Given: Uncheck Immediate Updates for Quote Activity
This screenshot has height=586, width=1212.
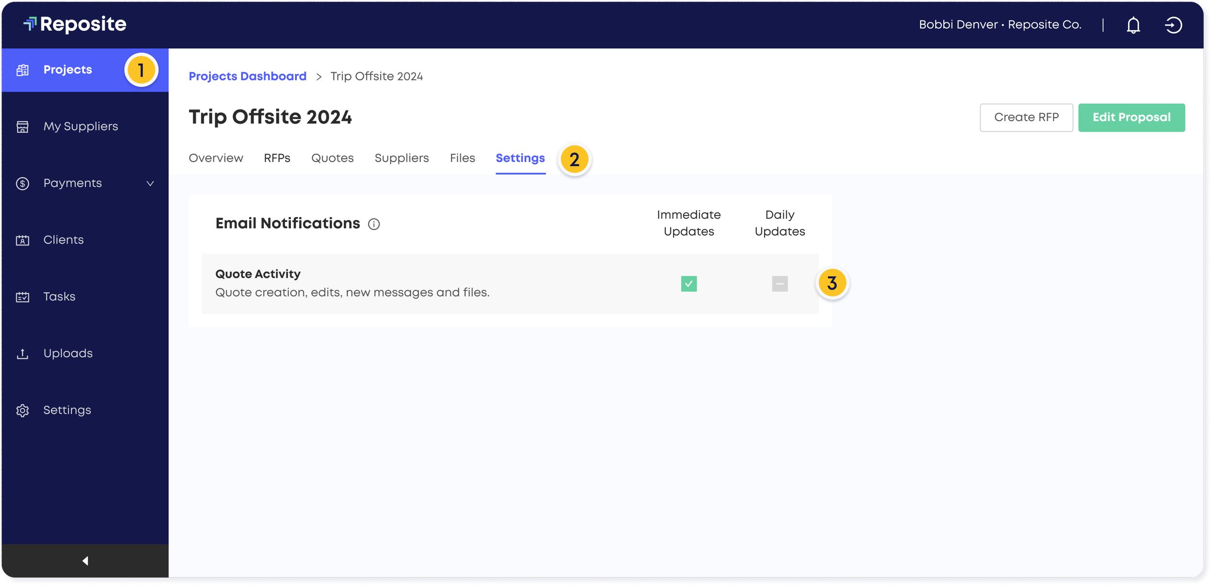Looking at the screenshot, I should tap(689, 284).
